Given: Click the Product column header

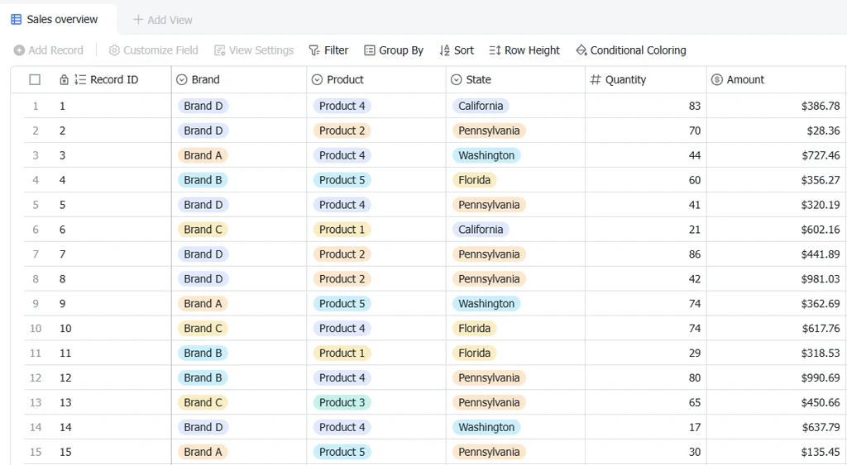Looking at the screenshot, I should point(376,80).
